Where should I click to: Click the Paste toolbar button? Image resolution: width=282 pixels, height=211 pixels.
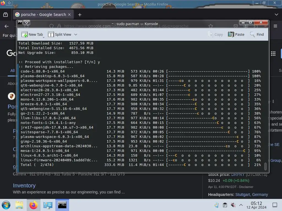pos(236,34)
